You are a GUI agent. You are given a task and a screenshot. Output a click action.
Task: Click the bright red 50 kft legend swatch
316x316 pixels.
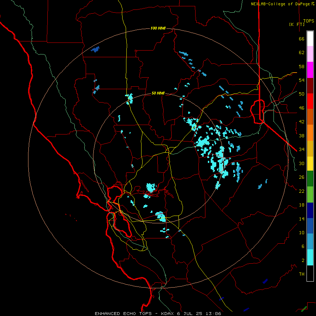(310, 101)
